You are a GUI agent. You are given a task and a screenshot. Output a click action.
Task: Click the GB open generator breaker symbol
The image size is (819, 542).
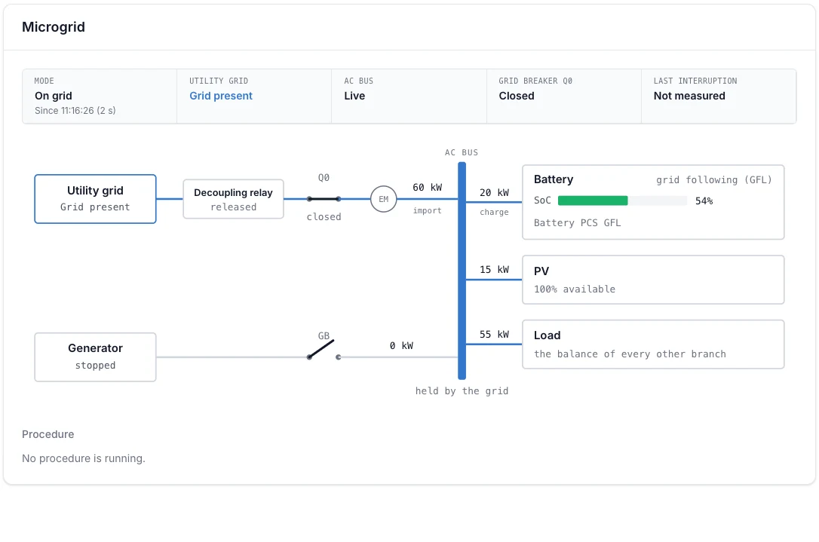[324, 351]
